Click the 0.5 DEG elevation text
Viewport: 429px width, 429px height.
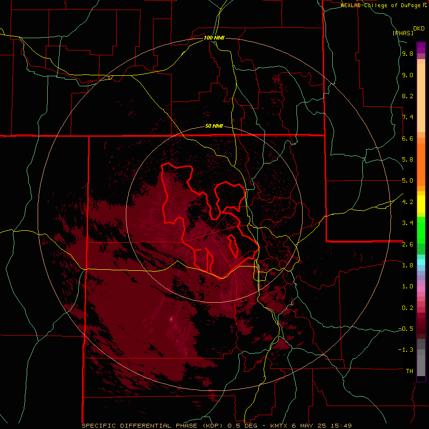click(243, 426)
